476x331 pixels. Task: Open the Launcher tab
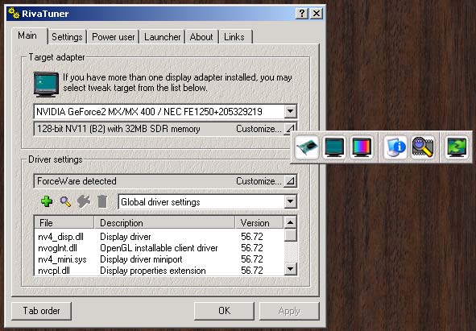point(163,37)
